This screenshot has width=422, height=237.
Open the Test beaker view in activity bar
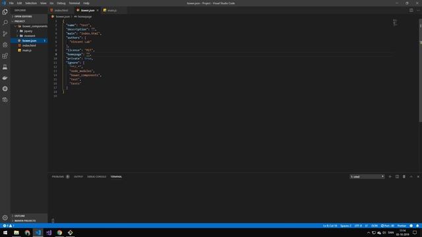click(x=5, y=67)
